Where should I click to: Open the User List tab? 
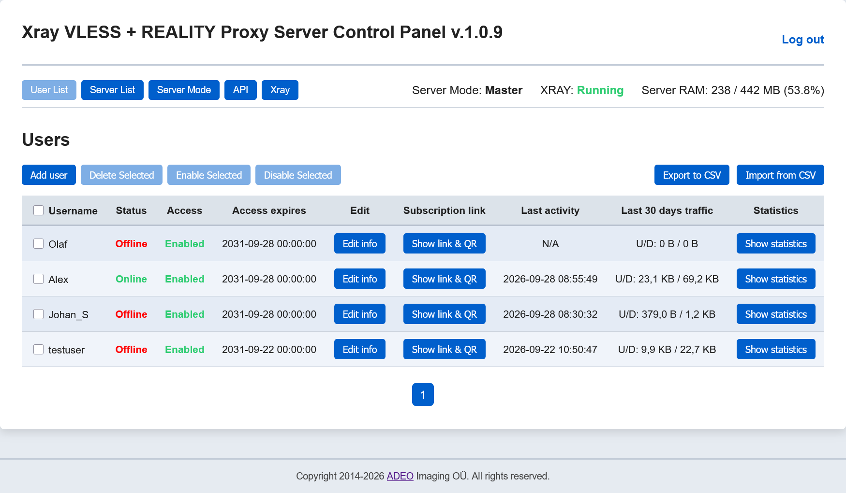[49, 90]
